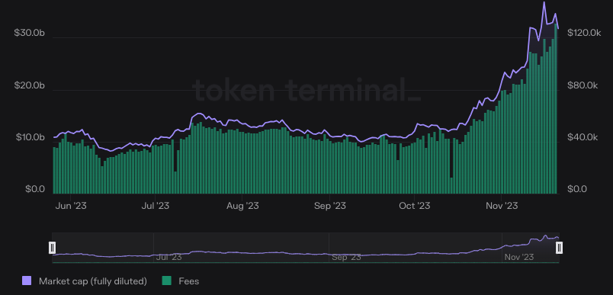This screenshot has height=295, width=613.
Task: Click the $20.0b left axis value
Action: (29, 85)
